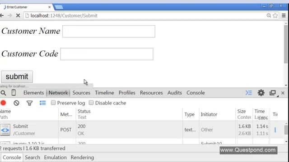This screenshot has width=289, height=162.
Task: Bookmark page with the star icon
Action: pos(275,16)
